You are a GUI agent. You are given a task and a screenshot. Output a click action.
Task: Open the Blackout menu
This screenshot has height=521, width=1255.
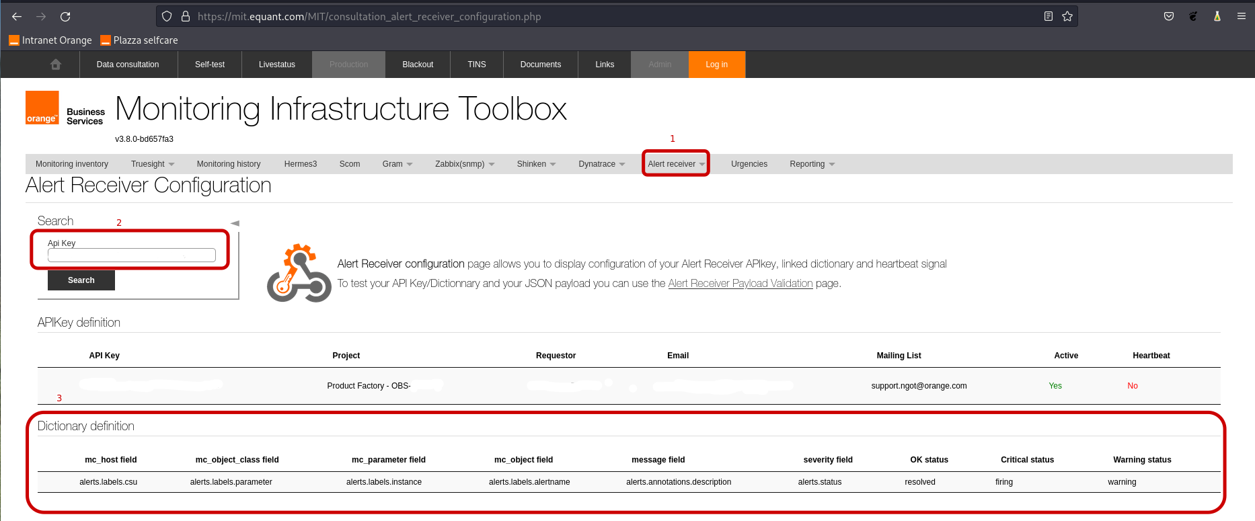(x=418, y=65)
